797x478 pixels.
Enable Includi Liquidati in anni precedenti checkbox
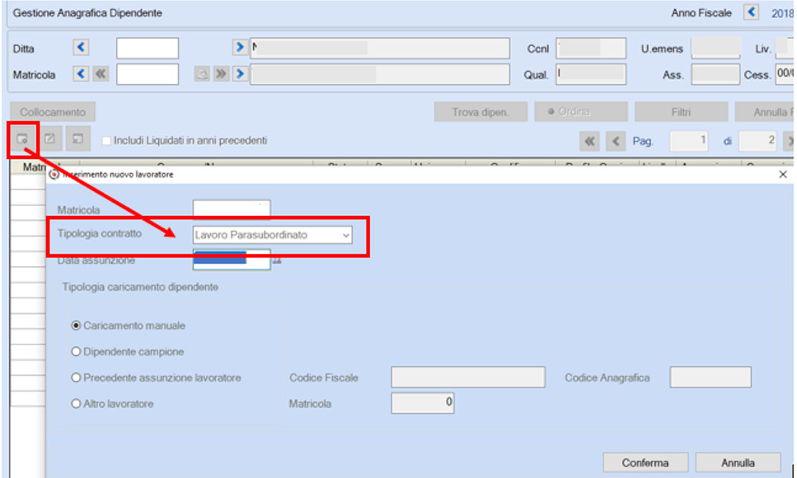point(105,141)
